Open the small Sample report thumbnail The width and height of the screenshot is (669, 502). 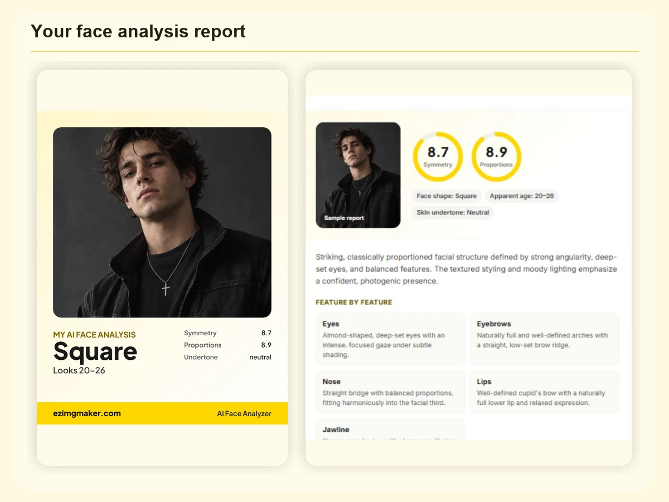(x=358, y=175)
